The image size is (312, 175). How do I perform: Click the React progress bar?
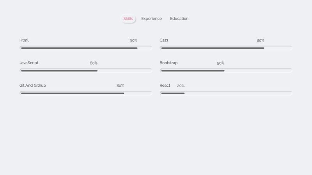[226, 93]
